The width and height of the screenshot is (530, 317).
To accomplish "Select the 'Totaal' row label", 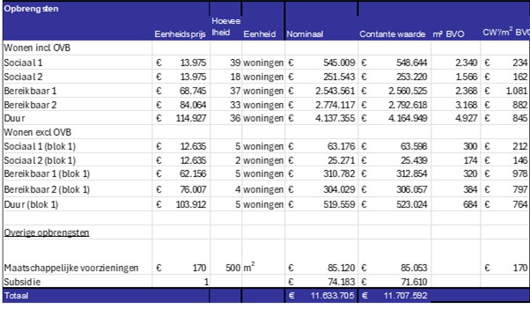I will (16, 296).
